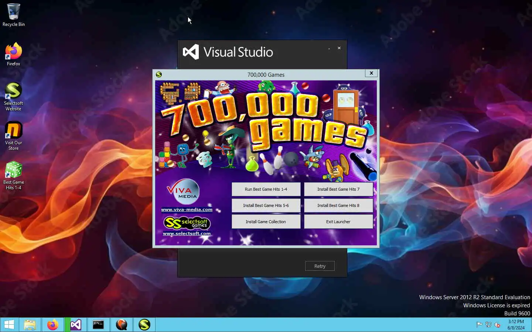Close the Visual Studio installer window
The height and width of the screenshot is (332, 532).
[x=339, y=48]
